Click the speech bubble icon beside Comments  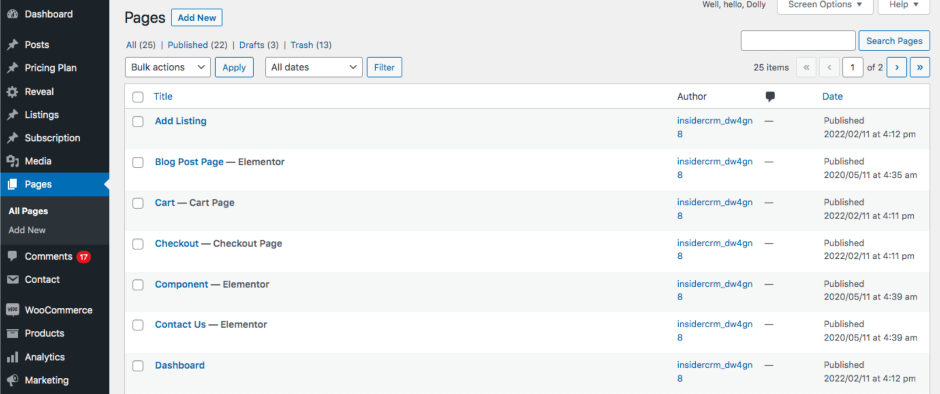click(x=13, y=256)
